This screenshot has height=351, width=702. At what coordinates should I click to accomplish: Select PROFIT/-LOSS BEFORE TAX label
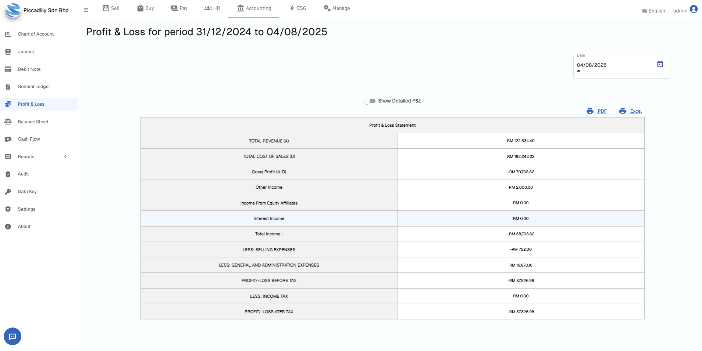[x=269, y=281]
